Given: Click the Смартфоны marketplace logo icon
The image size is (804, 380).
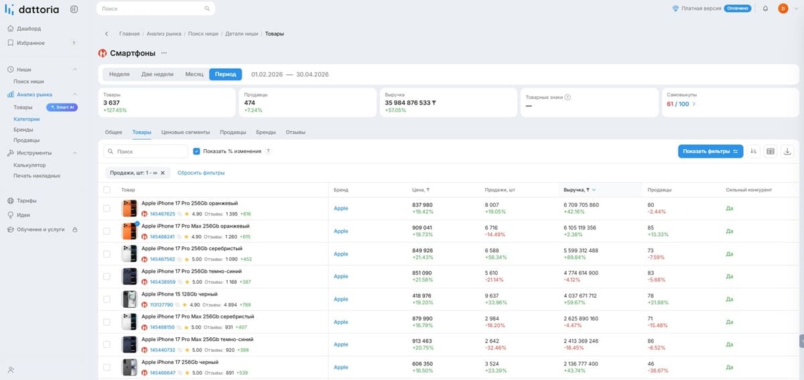Looking at the screenshot, I should click(103, 53).
